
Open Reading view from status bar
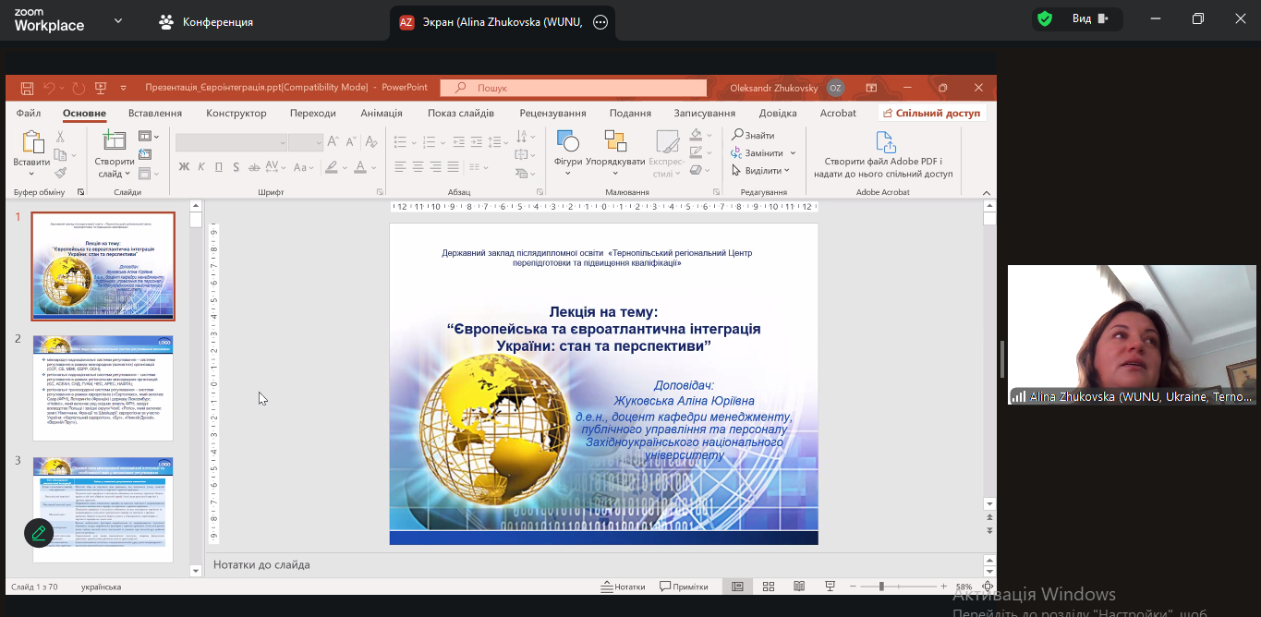tap(799, 587)
